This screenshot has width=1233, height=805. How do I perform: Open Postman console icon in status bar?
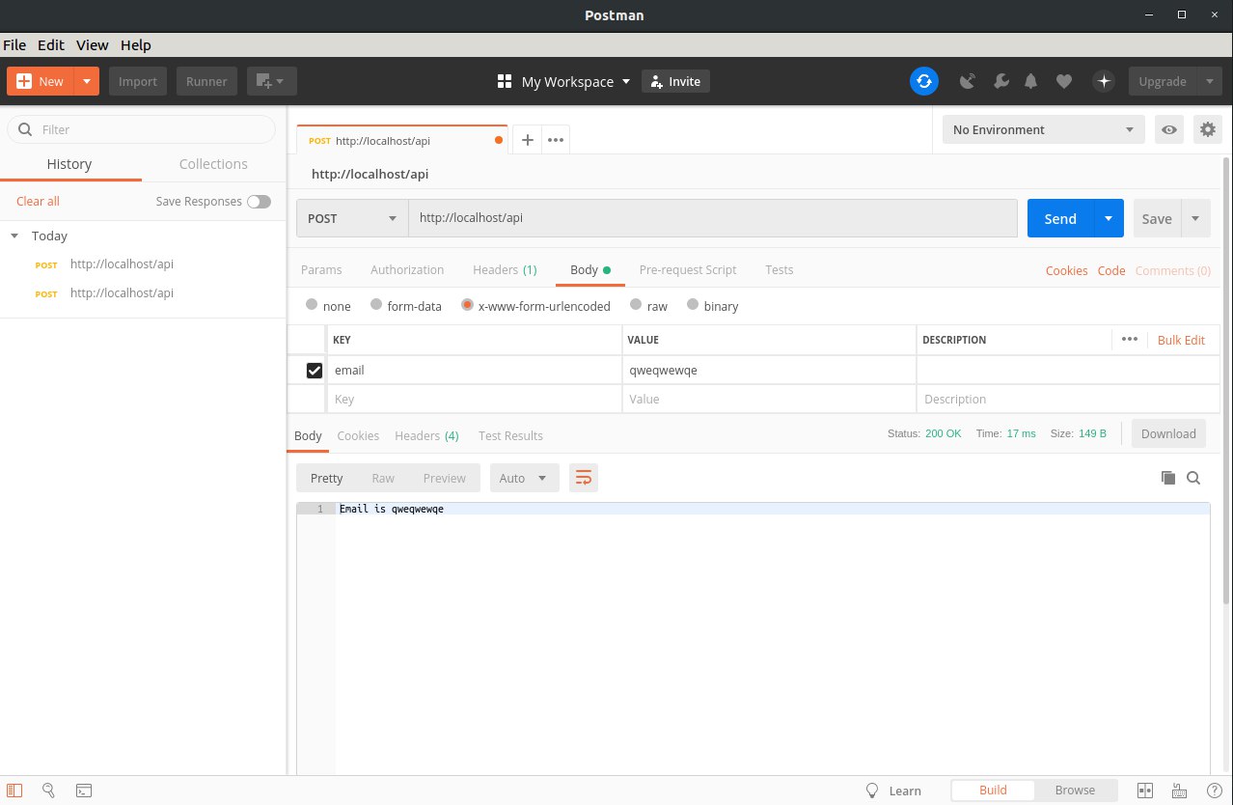(x=84, y=790)
